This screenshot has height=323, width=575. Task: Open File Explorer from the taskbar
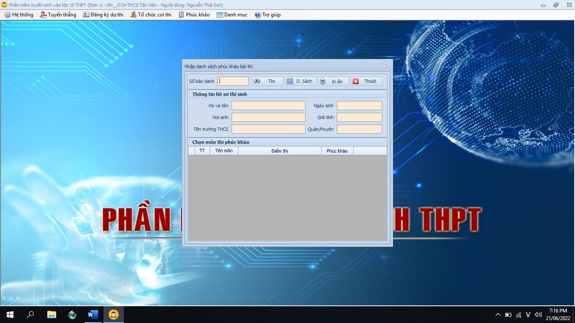pyautogui.click(x=51, y=315)
